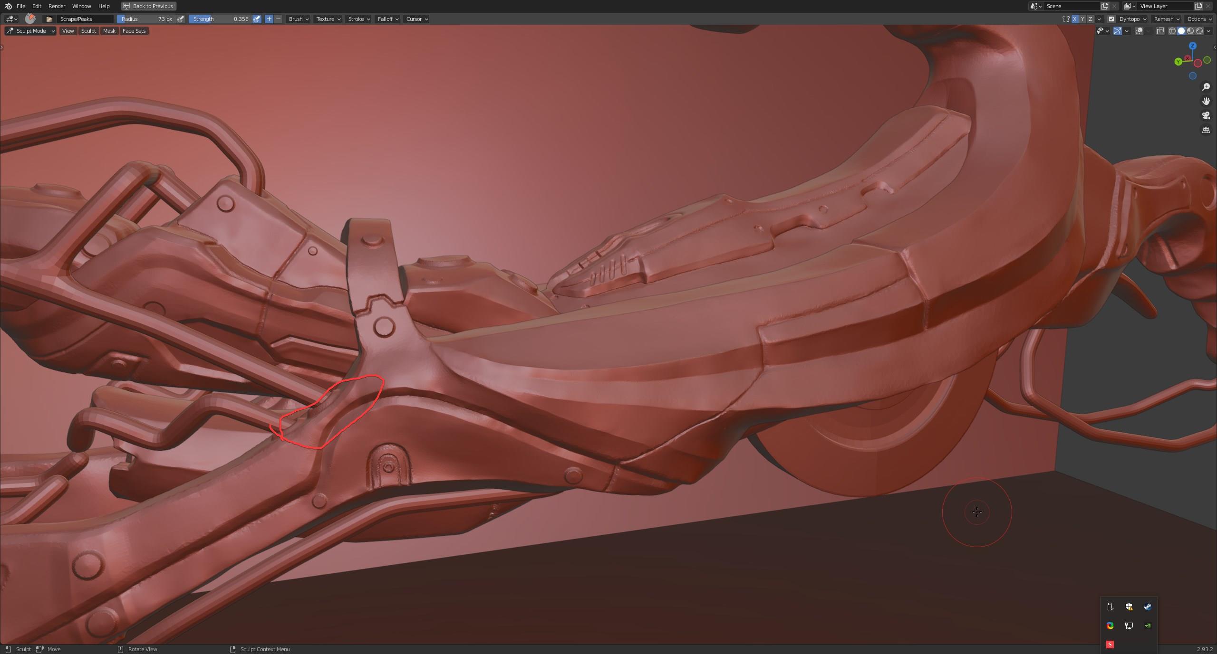Expand the Falloff dropdown
Screen dimensions: 1217x654
coord(388,19)
